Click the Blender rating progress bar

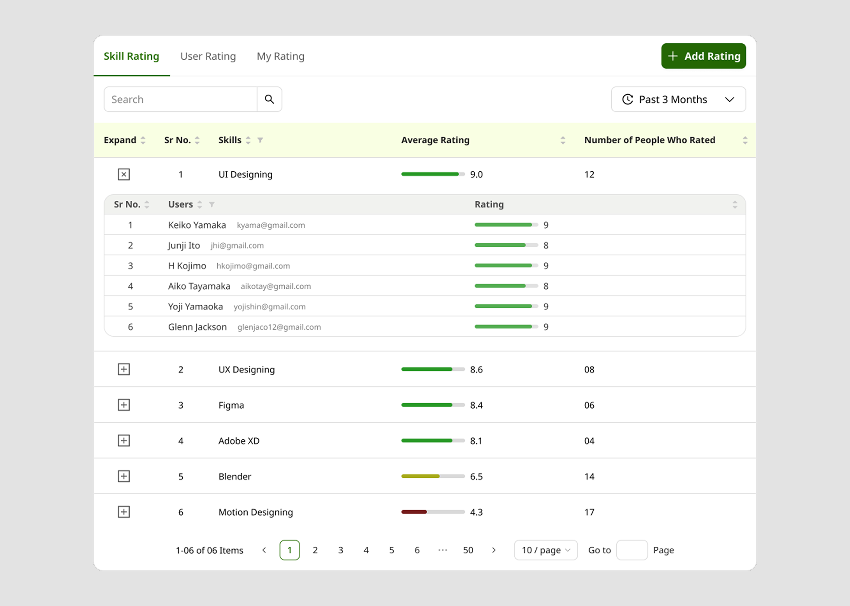(433, 476)
